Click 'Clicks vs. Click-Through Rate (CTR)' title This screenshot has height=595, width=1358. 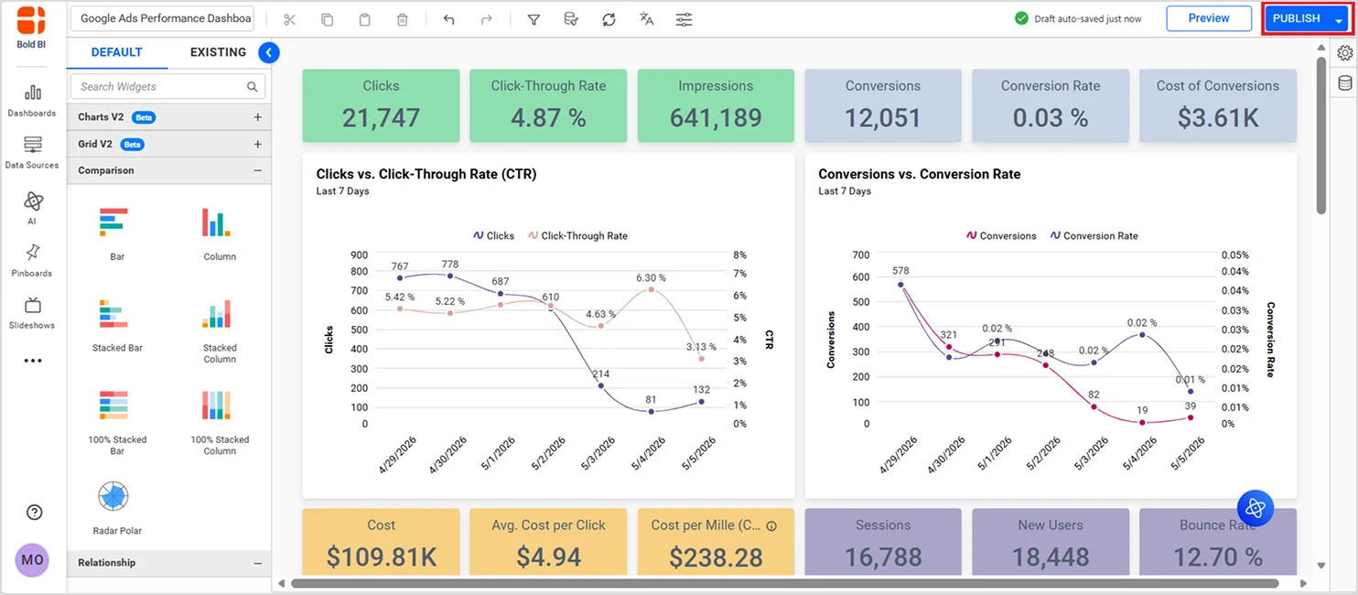point(426,174)
